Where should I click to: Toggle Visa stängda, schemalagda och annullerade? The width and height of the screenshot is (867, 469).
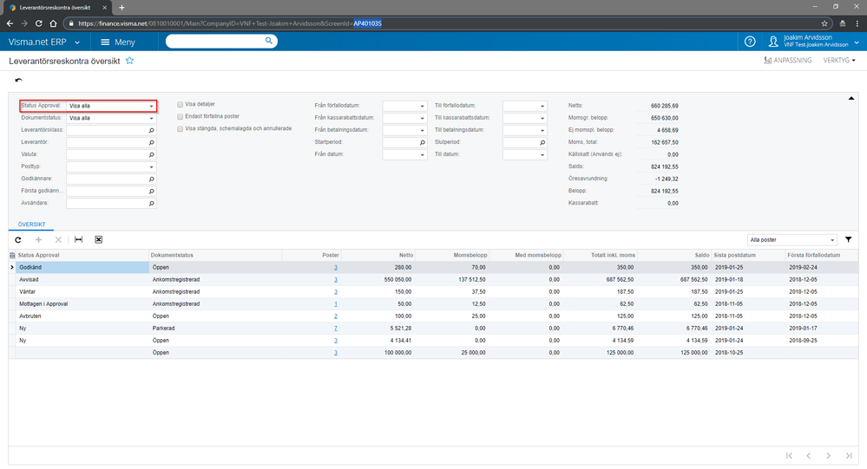[x=180, y=128]
